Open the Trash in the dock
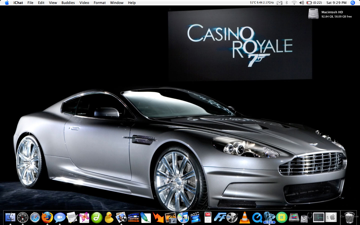360x225 pixels. point(349,217)
